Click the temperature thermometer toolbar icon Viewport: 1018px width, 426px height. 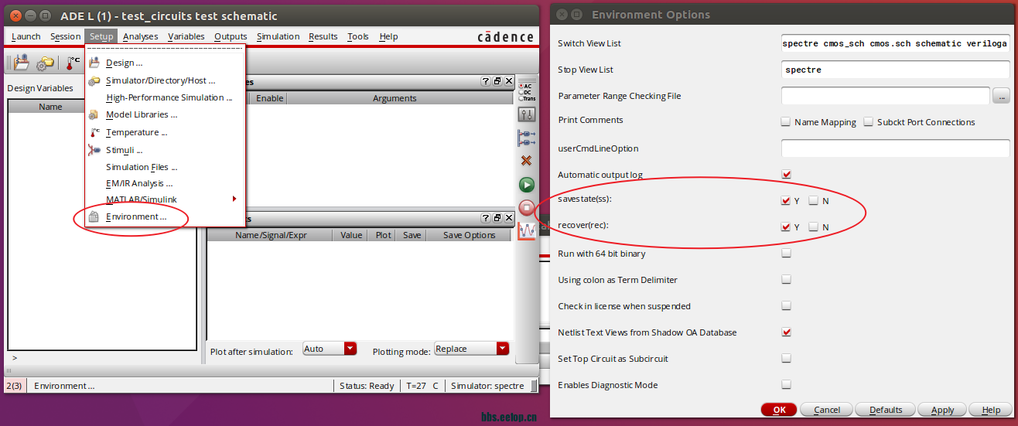(x=73, y=63)
